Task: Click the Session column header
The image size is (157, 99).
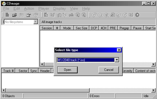Action: click(47, 28)
